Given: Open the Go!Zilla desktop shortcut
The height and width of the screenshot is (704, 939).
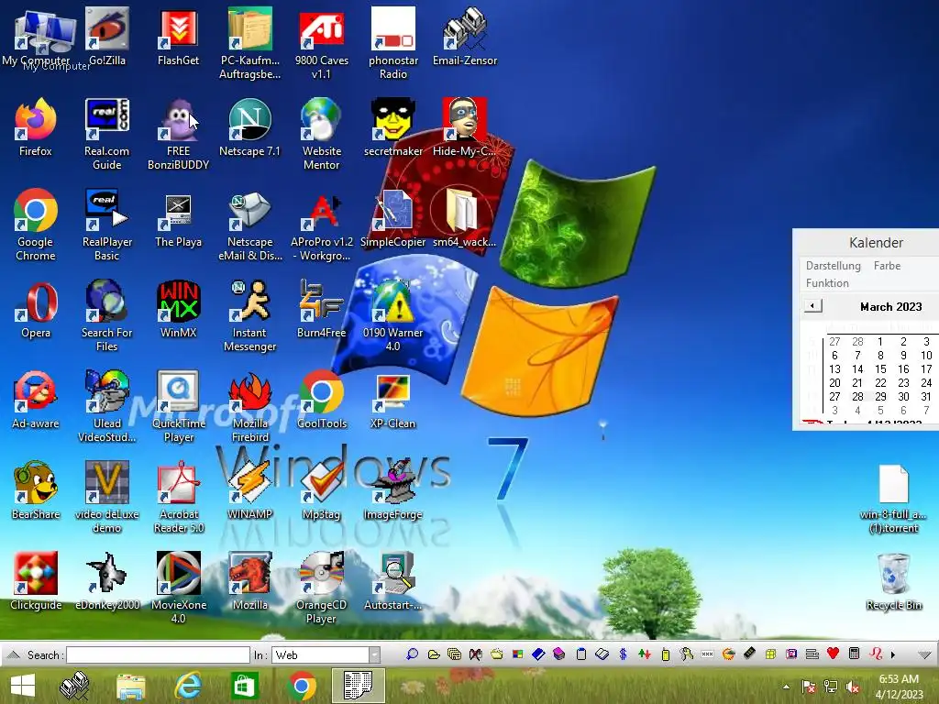Looking at the screenshot, I should (x=107, y=37).
